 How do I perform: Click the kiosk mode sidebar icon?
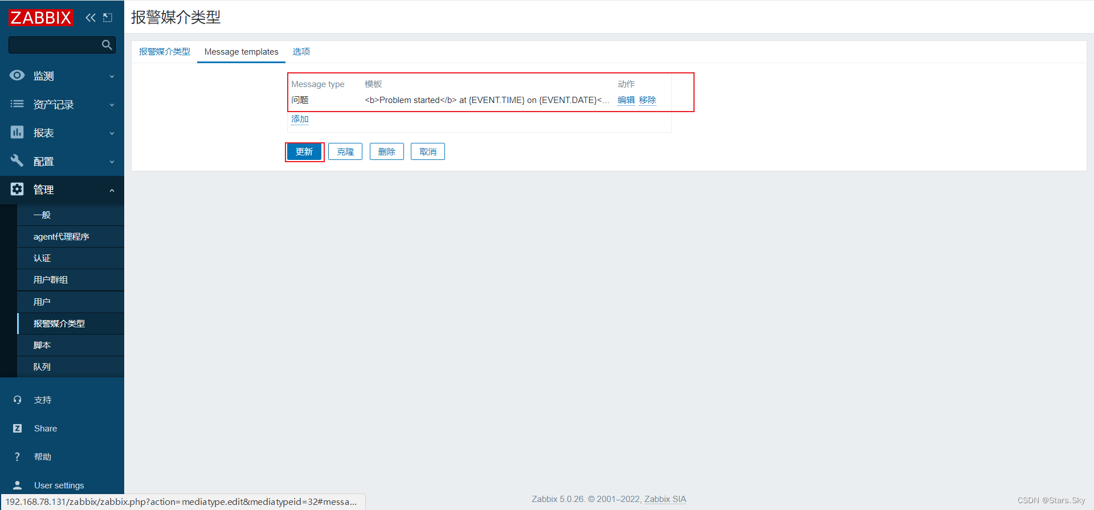108,18
